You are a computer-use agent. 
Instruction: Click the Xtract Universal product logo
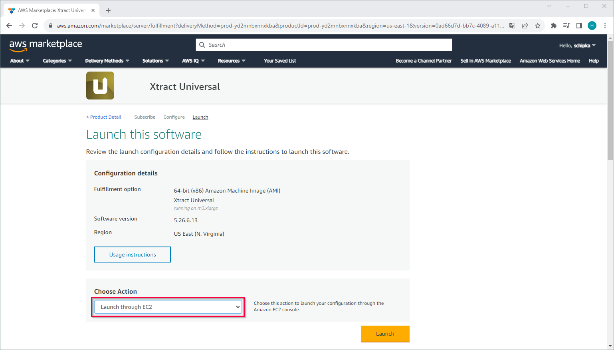[100, 86]
